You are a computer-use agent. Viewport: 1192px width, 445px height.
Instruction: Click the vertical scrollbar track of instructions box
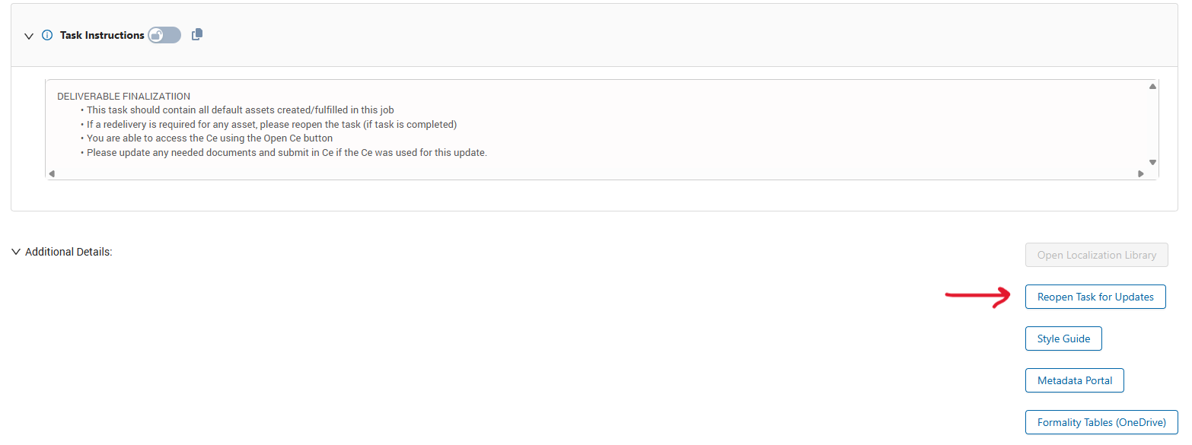1152,125
